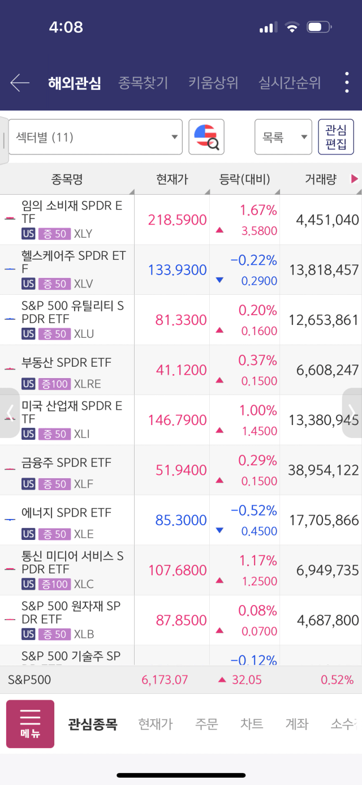Open the three-dot overflow menu
Image resolution: width=362 pixels, height=785 pixels.
coord(347,83)
